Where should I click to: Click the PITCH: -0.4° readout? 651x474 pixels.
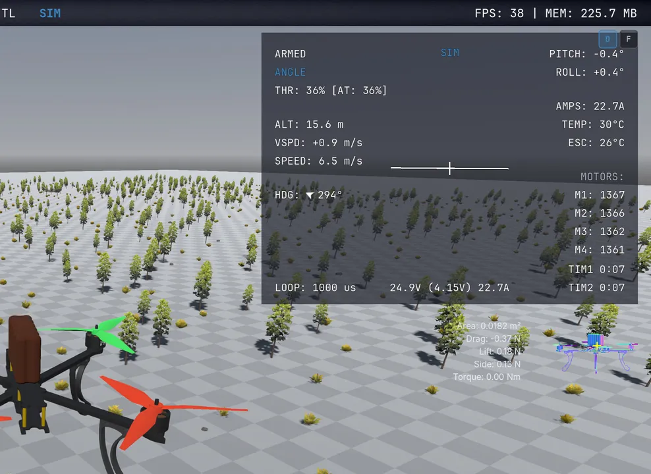[x=586, y=54]
